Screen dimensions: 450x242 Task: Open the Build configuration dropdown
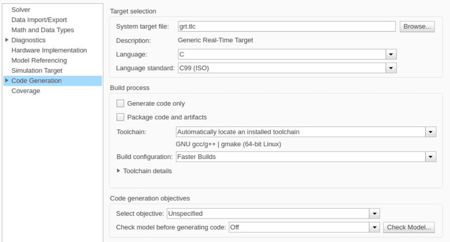coord(430,156)
